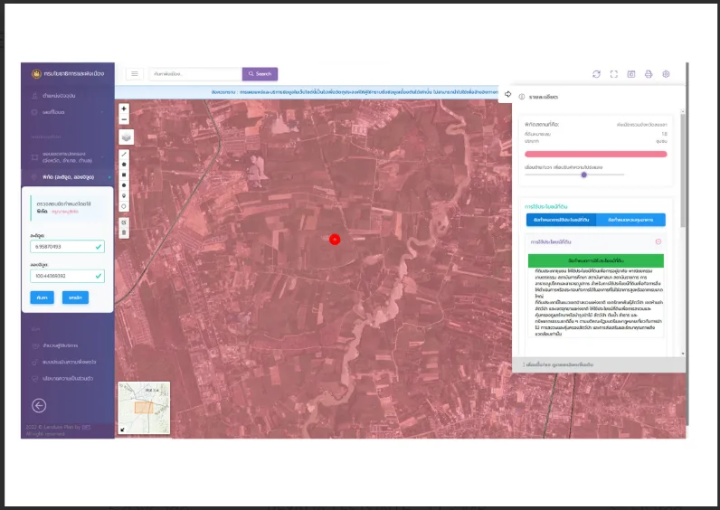Click the screenshot capture icon in toolbar
The width and height of the screenshot is (720, 510).
[x=631, y=74]
